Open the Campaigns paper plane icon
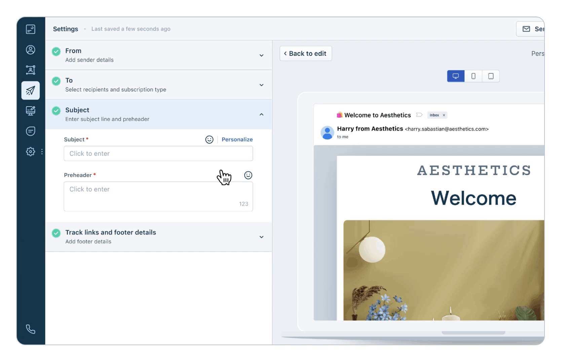The height and width of the screenshot is (363, 563). coord(30,90)
